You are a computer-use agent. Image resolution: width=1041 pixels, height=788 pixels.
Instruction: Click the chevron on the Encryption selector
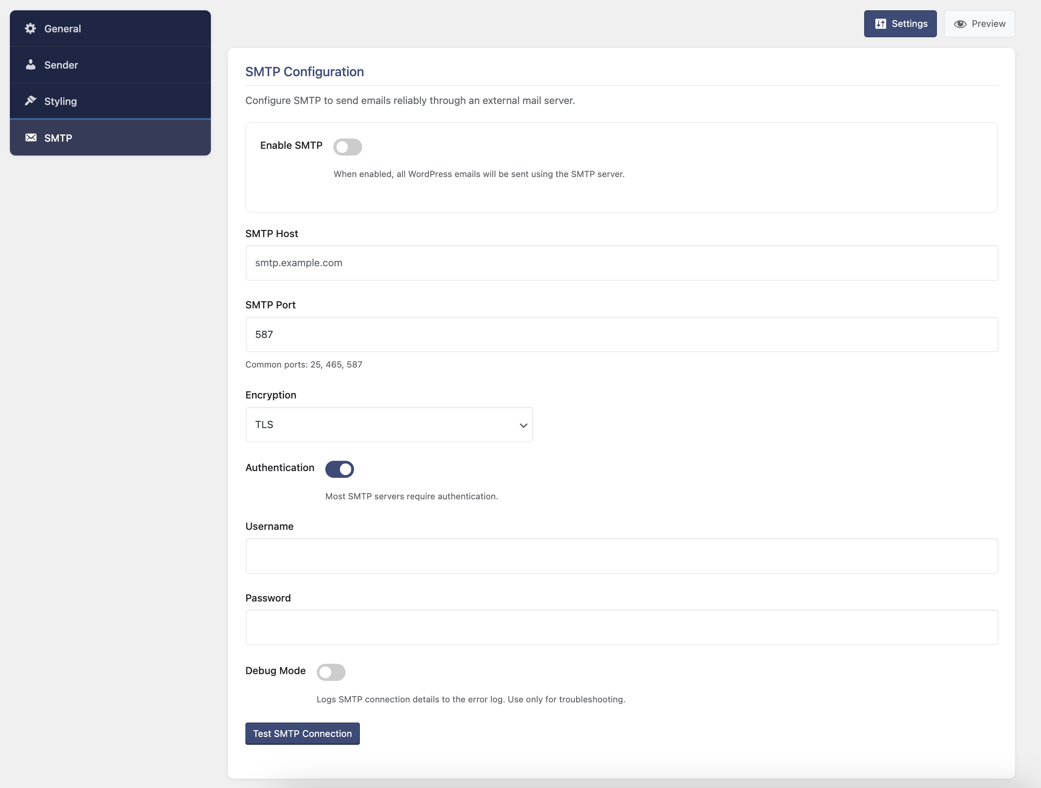coord(523,424)
